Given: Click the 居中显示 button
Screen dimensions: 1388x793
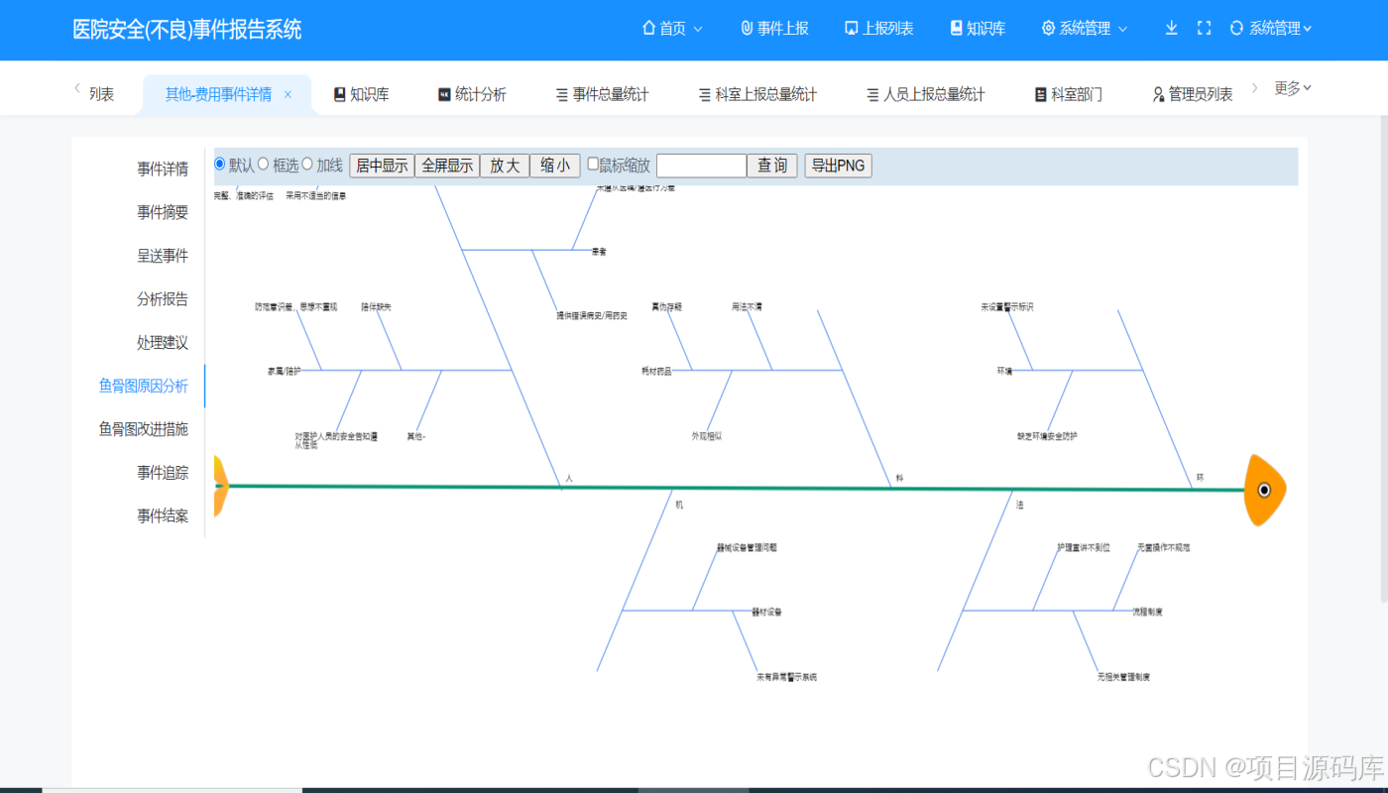Looking at the screenshot, I should [382, 166].
